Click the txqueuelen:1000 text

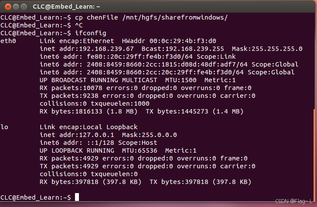click(120, 103)
